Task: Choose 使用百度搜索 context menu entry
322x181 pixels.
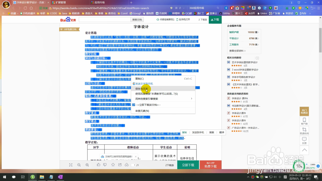Action: 163,94
